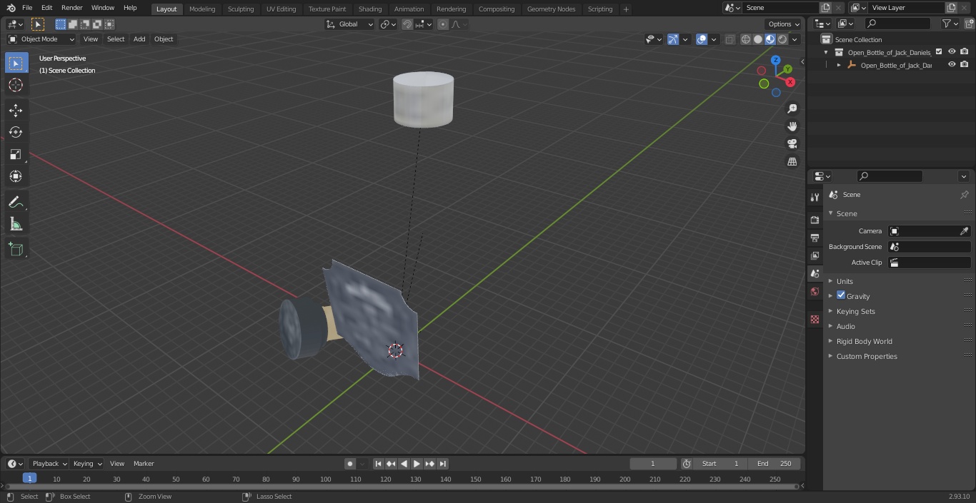976x503 pixels.
Task: Uncheck the Gravity checkbox
Action: pyautogui.click(x=841, y=295)
